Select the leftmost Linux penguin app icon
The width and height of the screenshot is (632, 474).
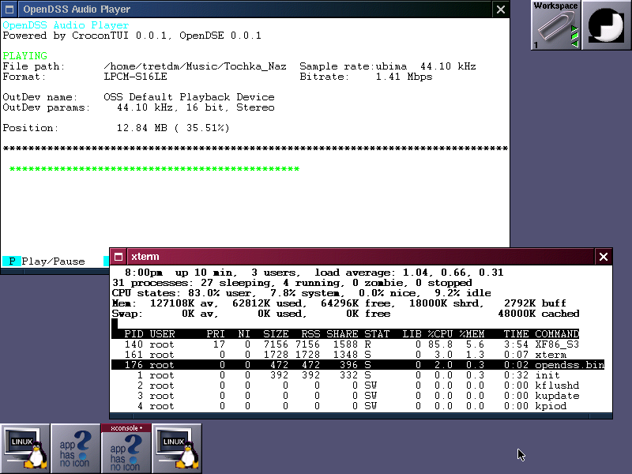pos(25,448)
